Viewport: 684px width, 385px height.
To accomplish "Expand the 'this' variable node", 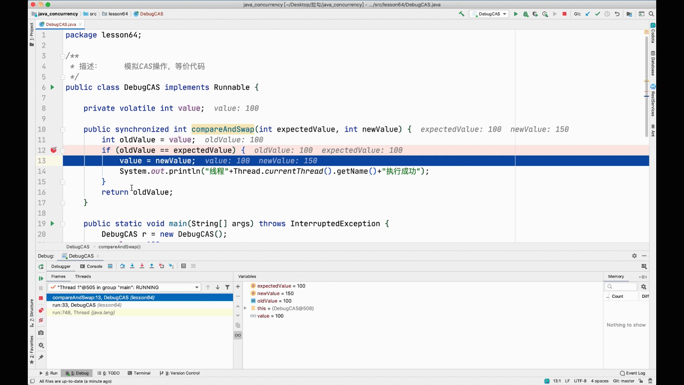I will pyautogui.click(x=245, y=309).
